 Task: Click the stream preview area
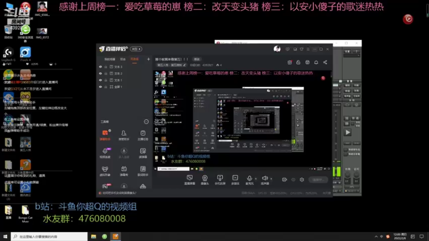[x=242, y=118]
